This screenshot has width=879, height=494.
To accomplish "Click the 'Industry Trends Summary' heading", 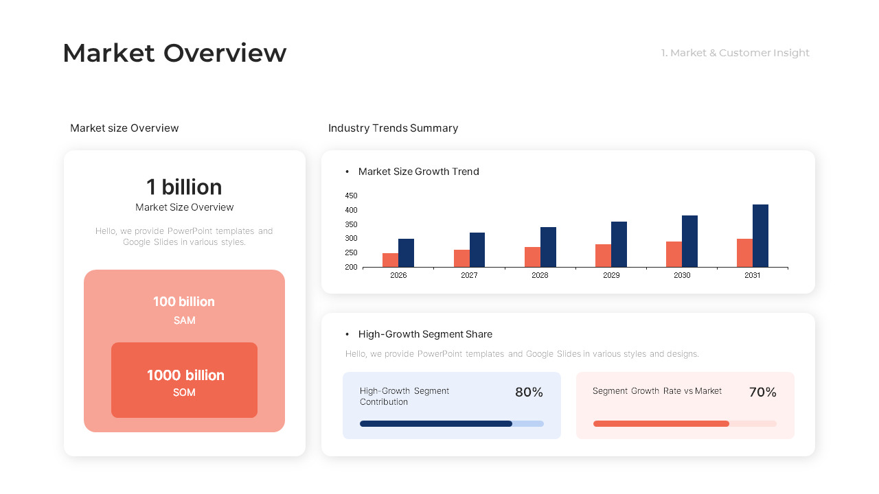I will 393,128.
